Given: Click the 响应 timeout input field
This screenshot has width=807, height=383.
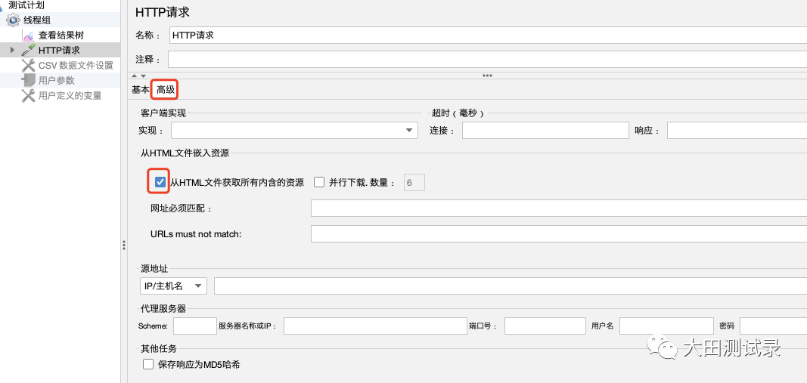Looking at the screenshot, I should [737, 130].
